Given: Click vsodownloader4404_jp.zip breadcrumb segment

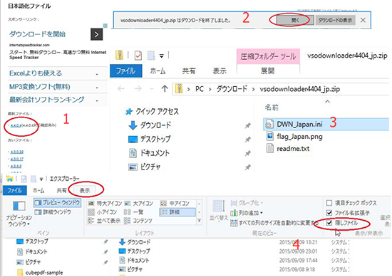Looking at the screenshot, I should coord(300,89).
